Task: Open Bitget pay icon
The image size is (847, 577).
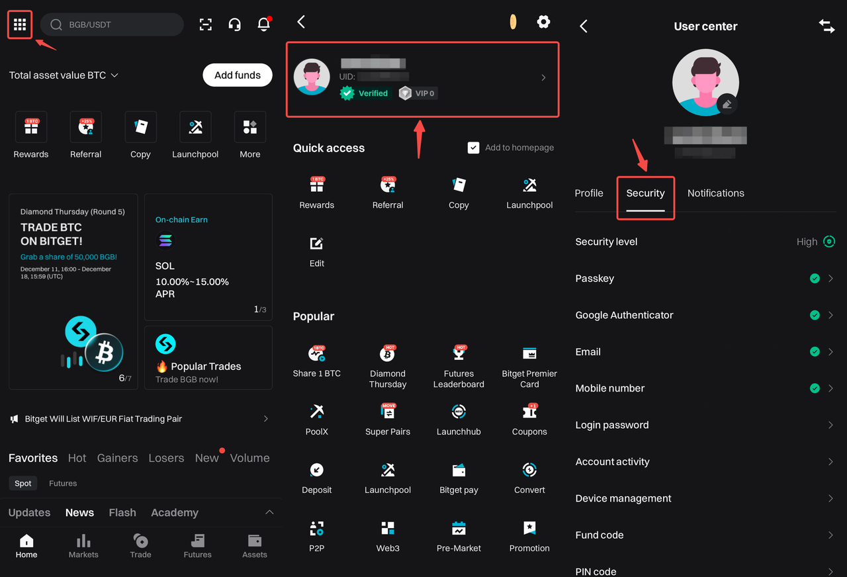Action: 459,470
